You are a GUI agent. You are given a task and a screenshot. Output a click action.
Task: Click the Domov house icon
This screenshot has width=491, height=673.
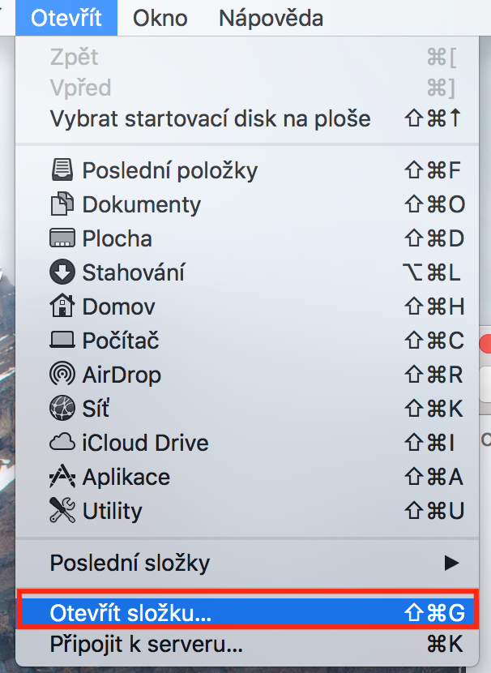[62, 306]
